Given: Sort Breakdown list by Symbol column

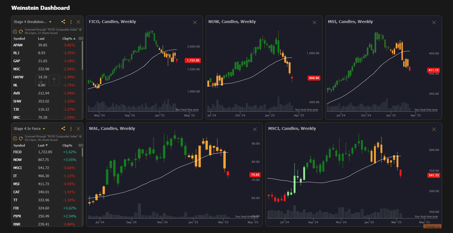Looking at the screenshot, I should pyautogui.click(x=19, y=39).
